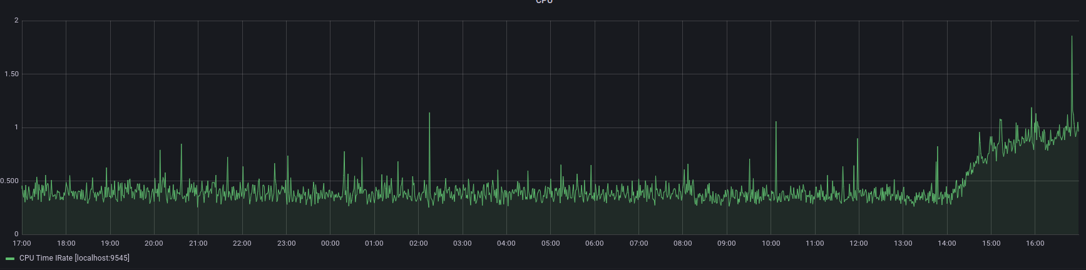
Task: Select the 17:00 time axis label
Action: pyautogui.click(x=22, y=243)
